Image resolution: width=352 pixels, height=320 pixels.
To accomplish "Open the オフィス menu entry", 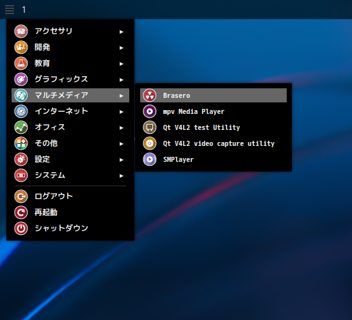I will coord(70,127).
